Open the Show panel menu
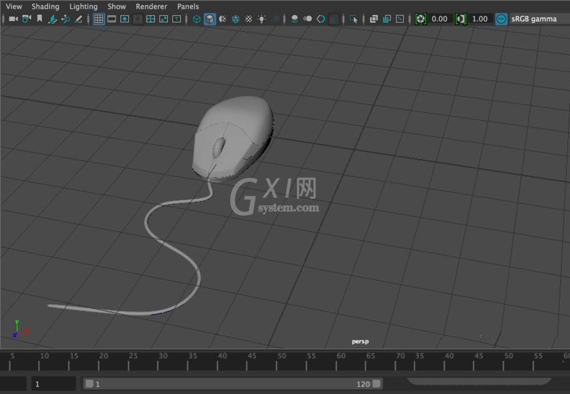This screenshot has width=570, height=394. pyautogui.click(x=116, y=6)
